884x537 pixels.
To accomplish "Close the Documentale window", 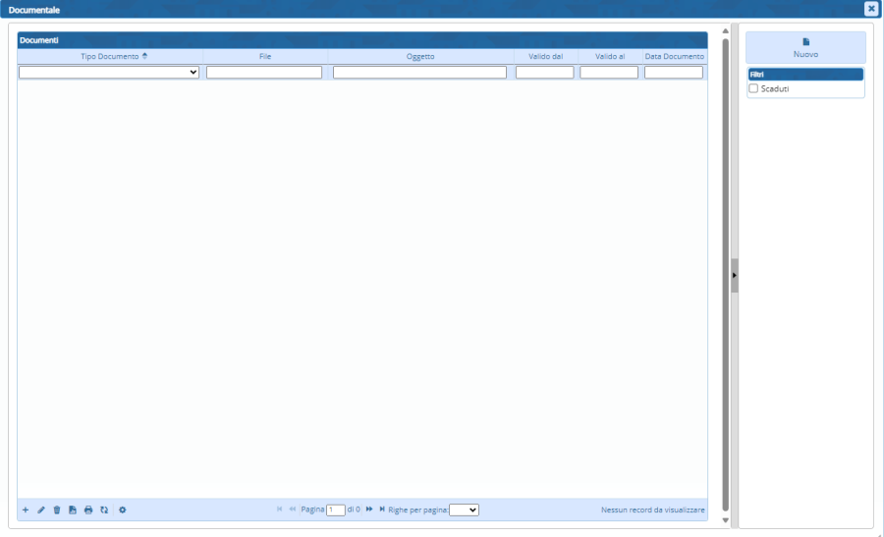I will 870,9.
